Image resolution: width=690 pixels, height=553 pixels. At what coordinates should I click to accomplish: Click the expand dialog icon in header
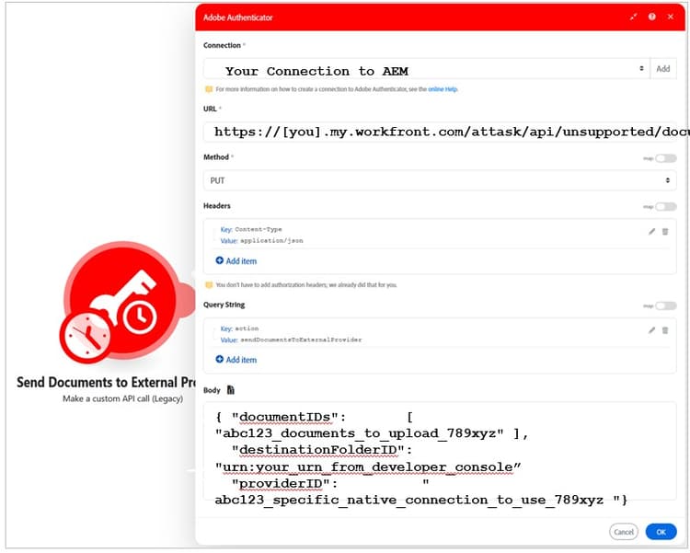[633, 17]
